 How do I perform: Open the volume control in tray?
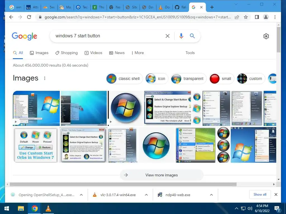click(250, 208)
